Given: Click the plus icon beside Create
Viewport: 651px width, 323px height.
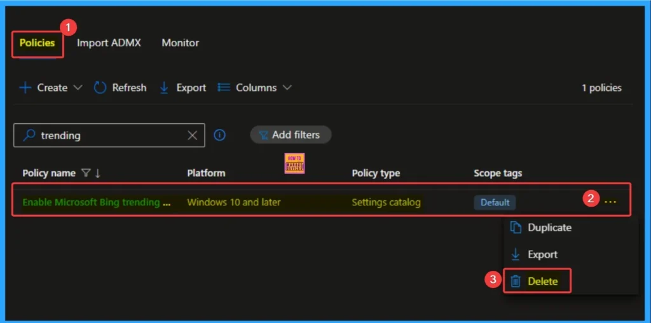Looking at the screenshot, I should 25,88.
